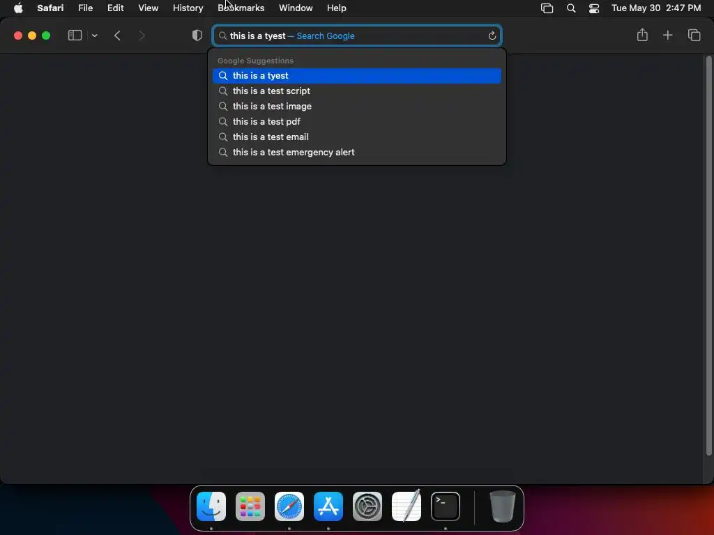Select suggestion 'this is a tyest'
The height and width of the screenshot is (535, 714).
coord(357,75)
